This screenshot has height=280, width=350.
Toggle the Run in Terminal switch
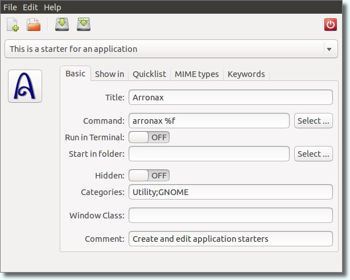click(149, 137)
